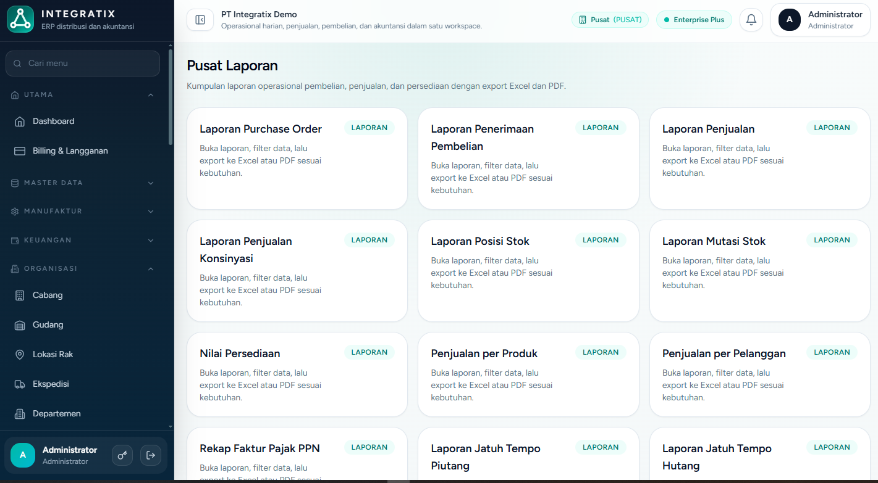Open the Laporan Penjualan card
Screen dimensions: 878x483
coord(759,159)
